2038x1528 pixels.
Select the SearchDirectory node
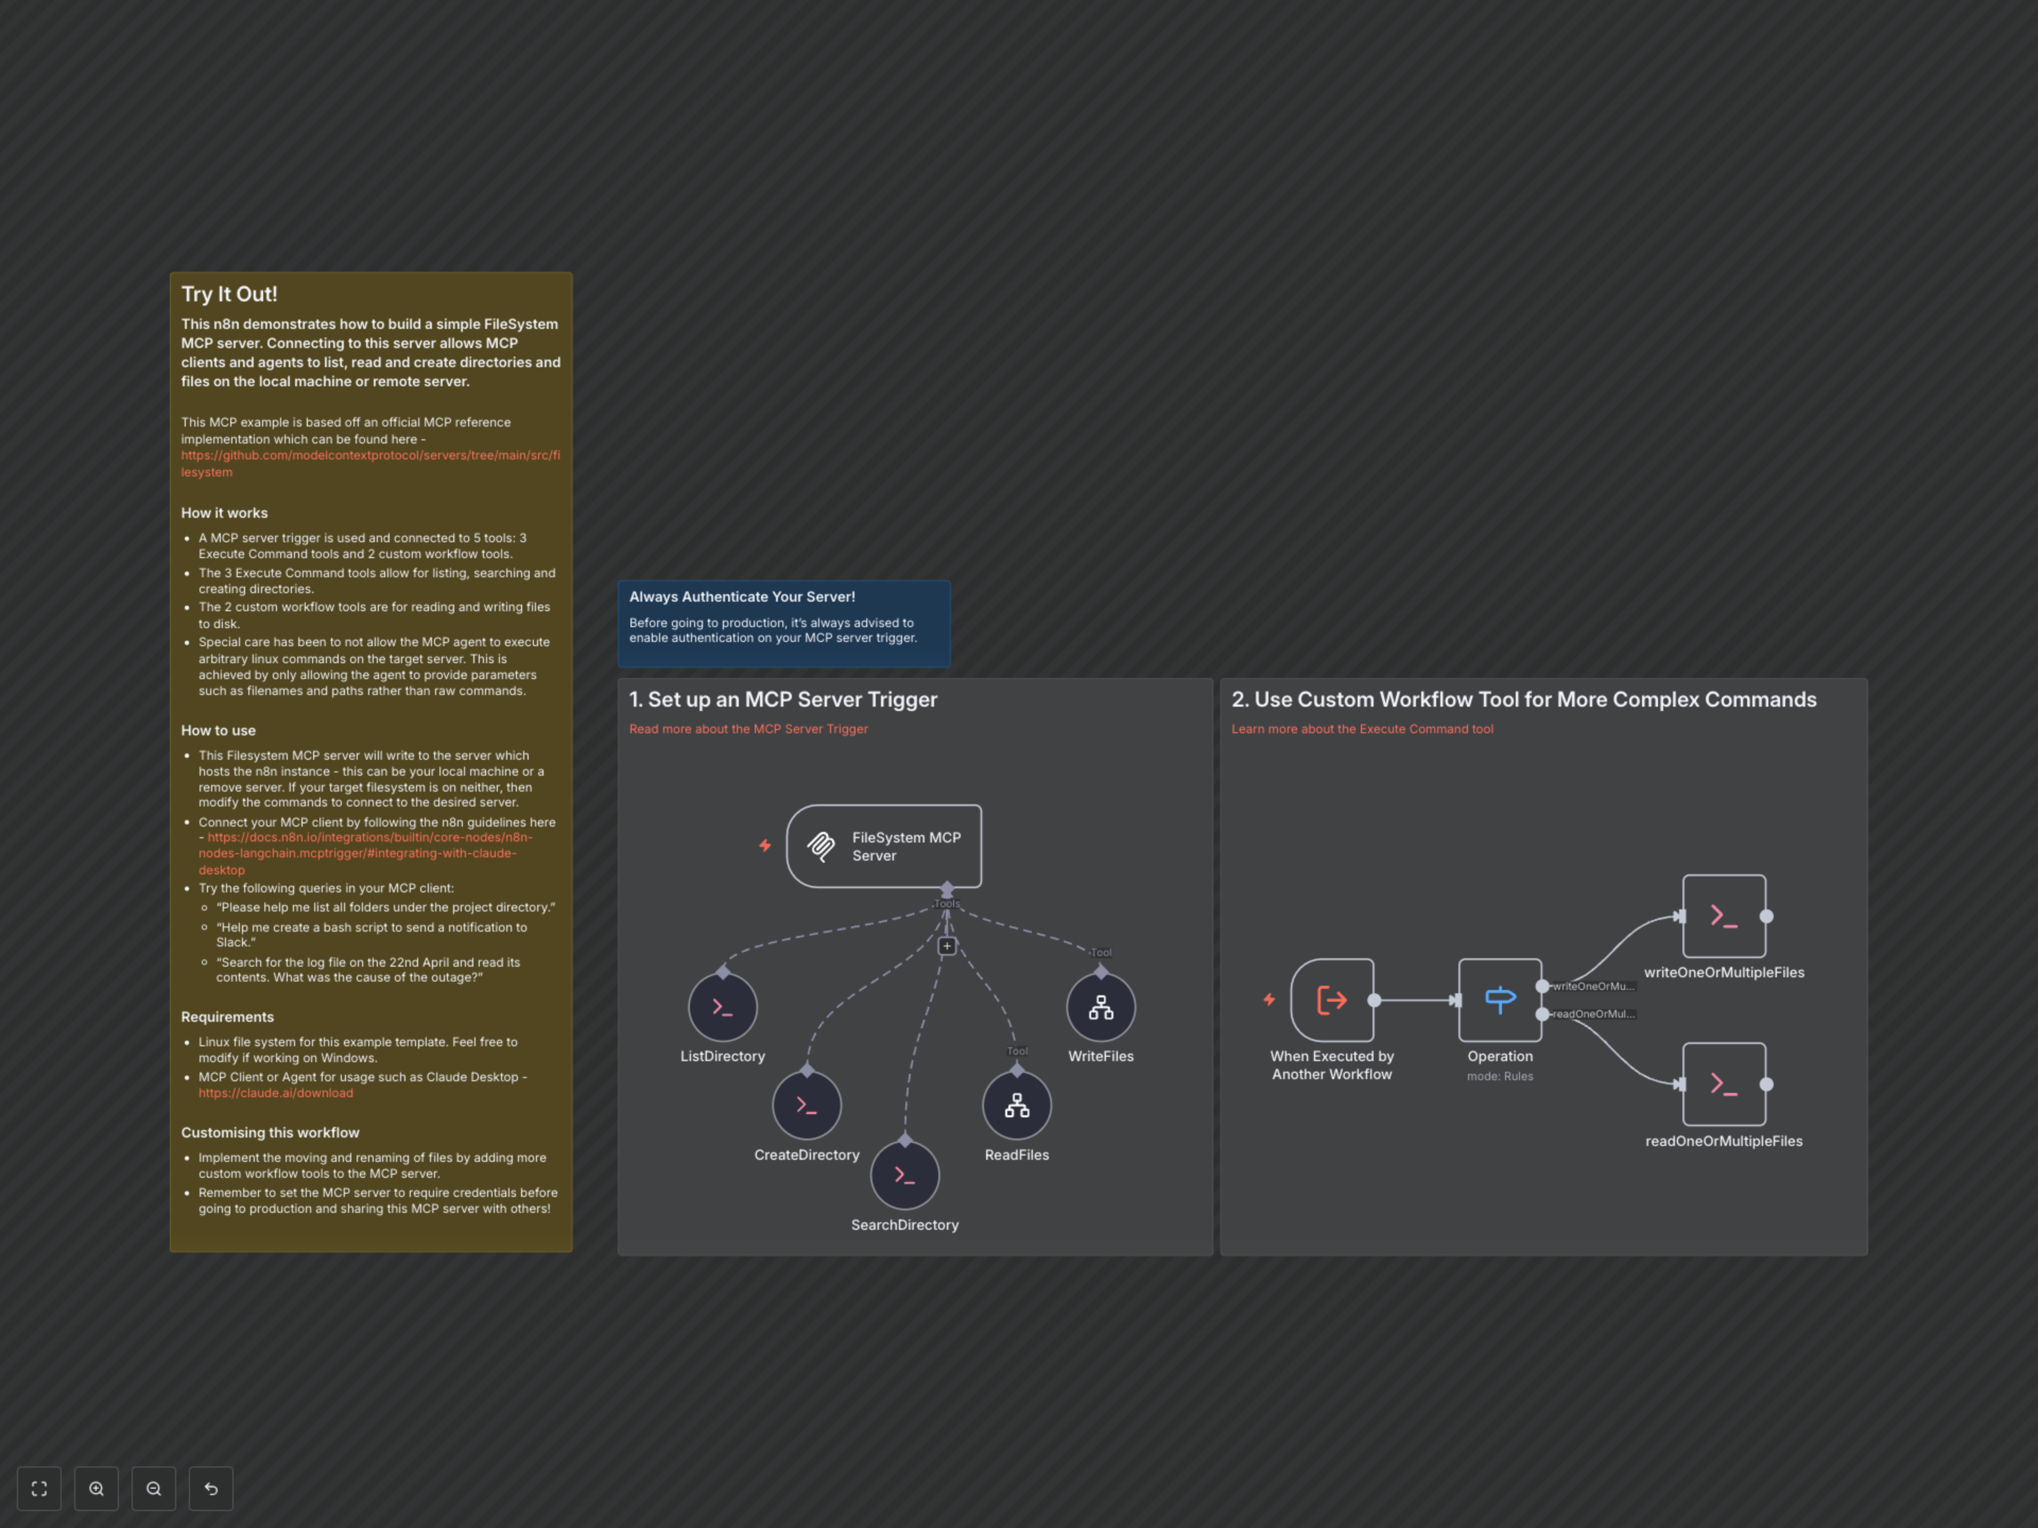[x=905, y=1174]
